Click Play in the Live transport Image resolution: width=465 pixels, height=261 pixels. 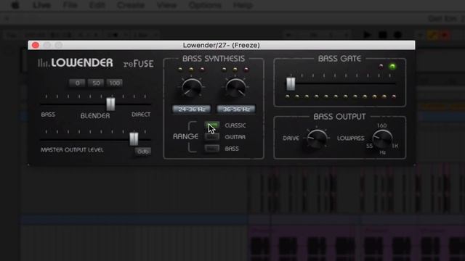367,35
